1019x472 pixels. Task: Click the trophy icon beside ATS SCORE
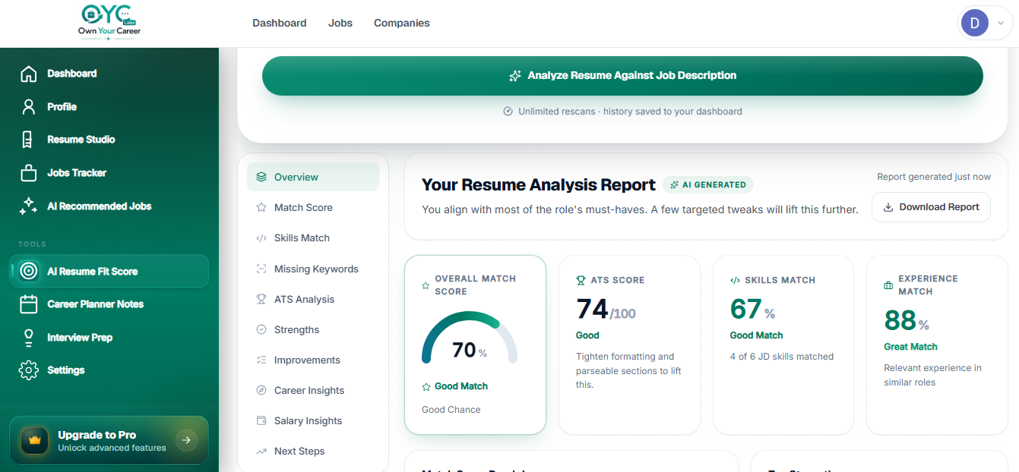click(x=581, y=280)
